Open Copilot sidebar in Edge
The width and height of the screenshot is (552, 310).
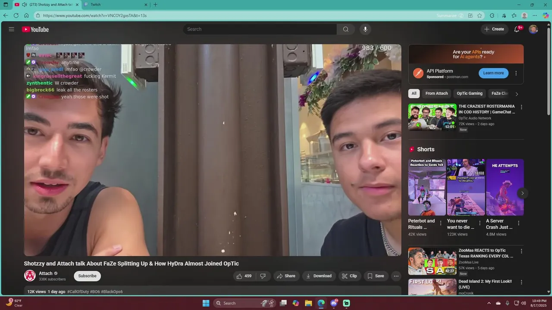click(546, 15)
